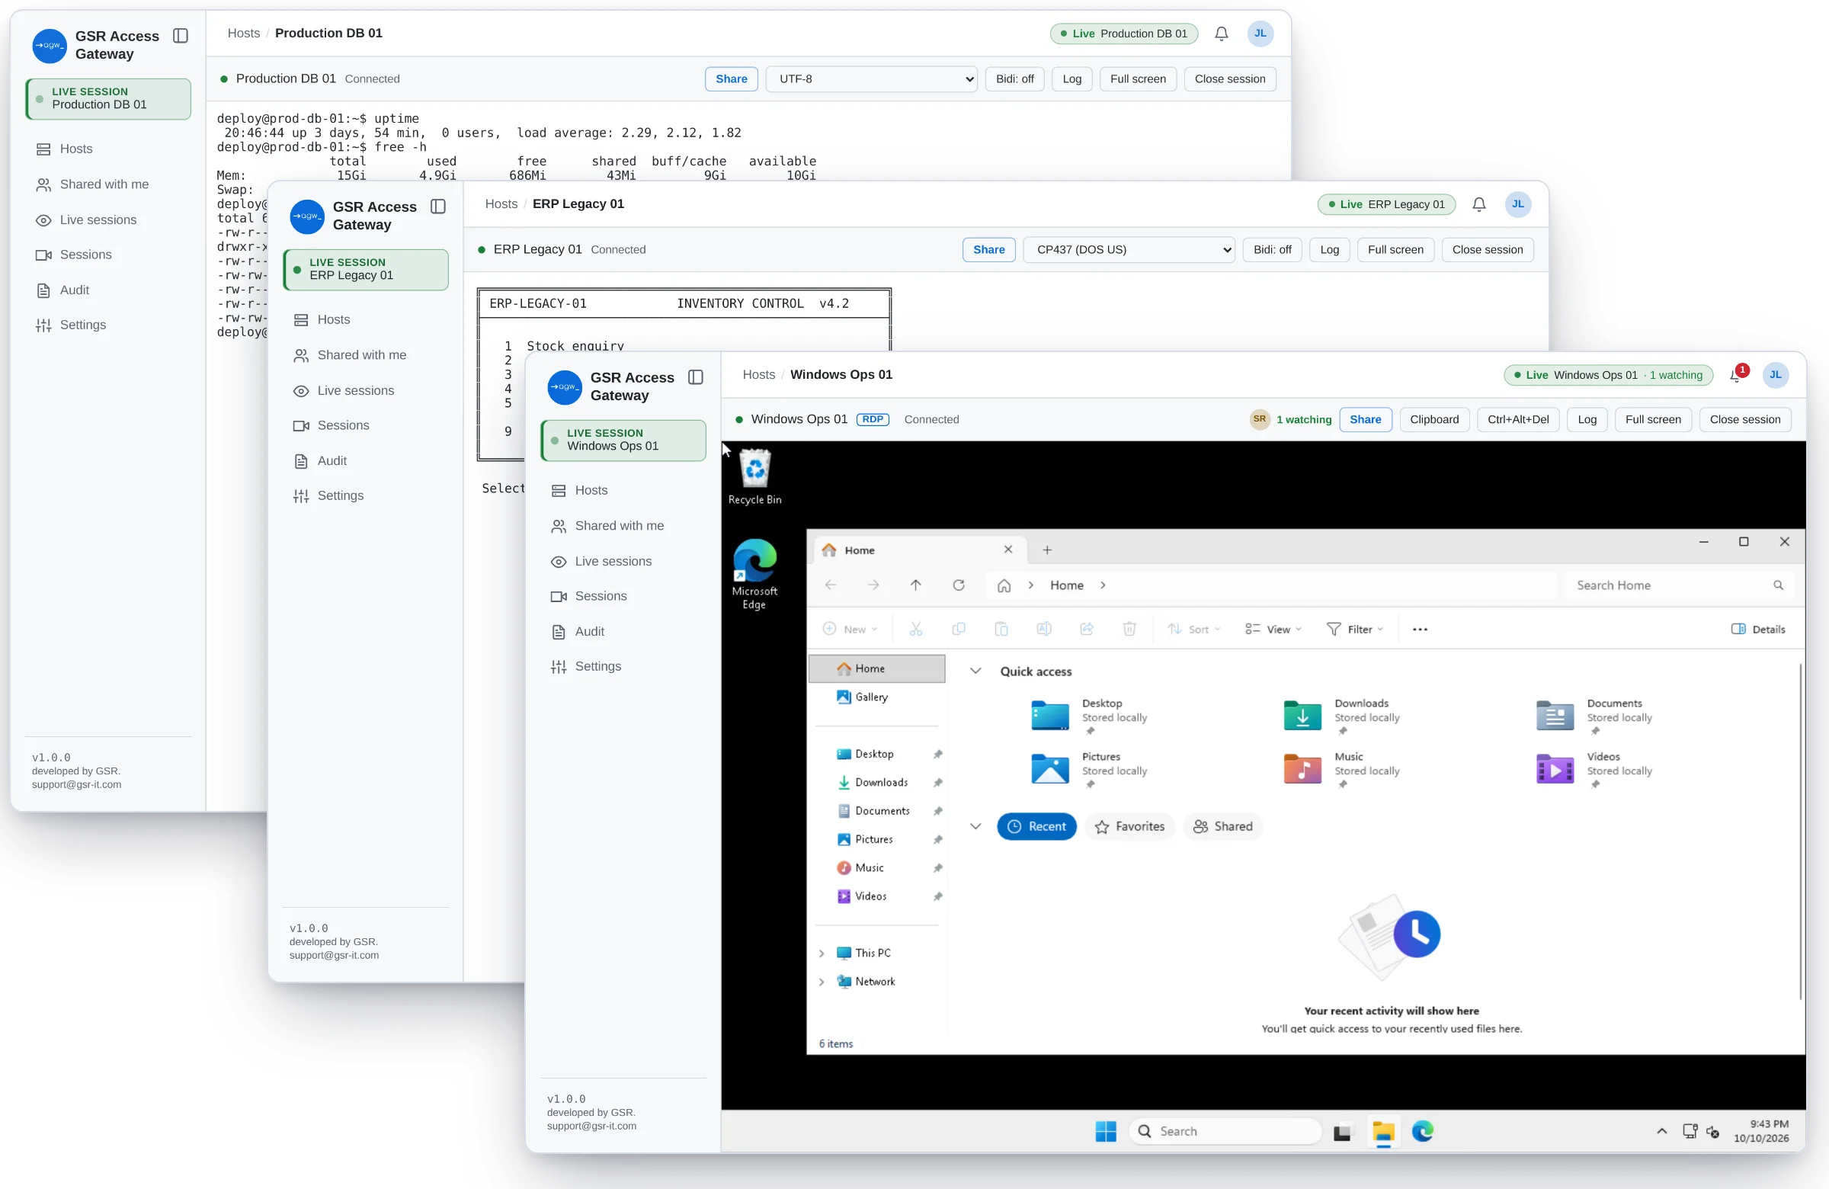Click Clipboard button in Windows Ops toolbar
Image resolution: width=1829 pixels, height=1189 pixels.
pos(1434,420)
